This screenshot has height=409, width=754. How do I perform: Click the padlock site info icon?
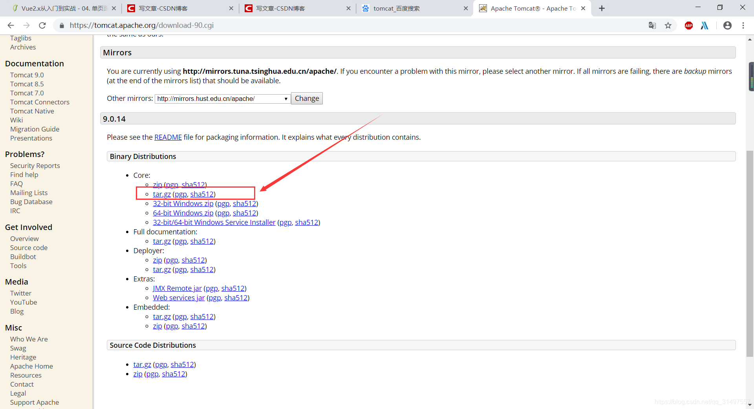click(61, 26)
